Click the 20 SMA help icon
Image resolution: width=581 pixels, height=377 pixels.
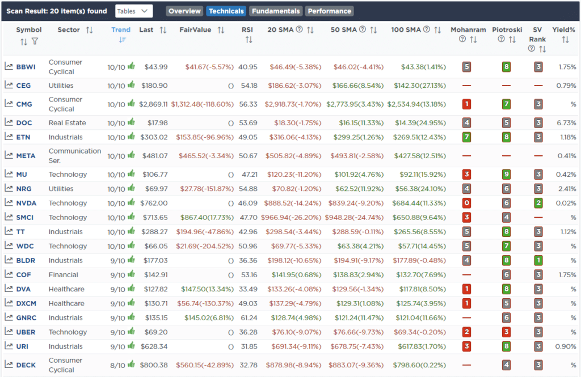300,29
